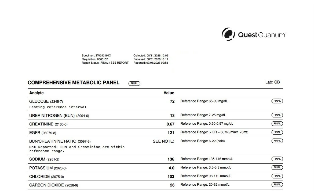Viewport: 314px width, 191px height.
Task: Click the Comprehensive Metabolic Panel heading
Action: pos(74,83)
